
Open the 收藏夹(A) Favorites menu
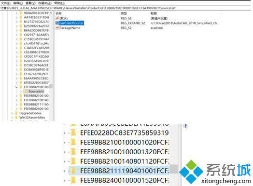pos(45,3)
